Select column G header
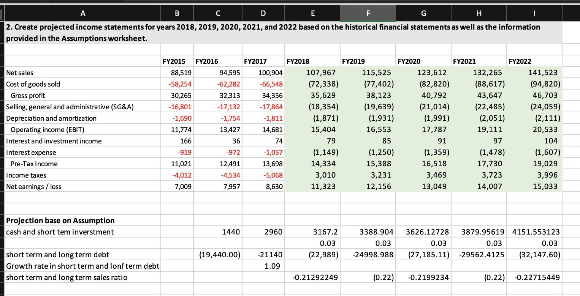Image resolution: width=580 pixels, height=296 pixels. (x=423, y=14)
